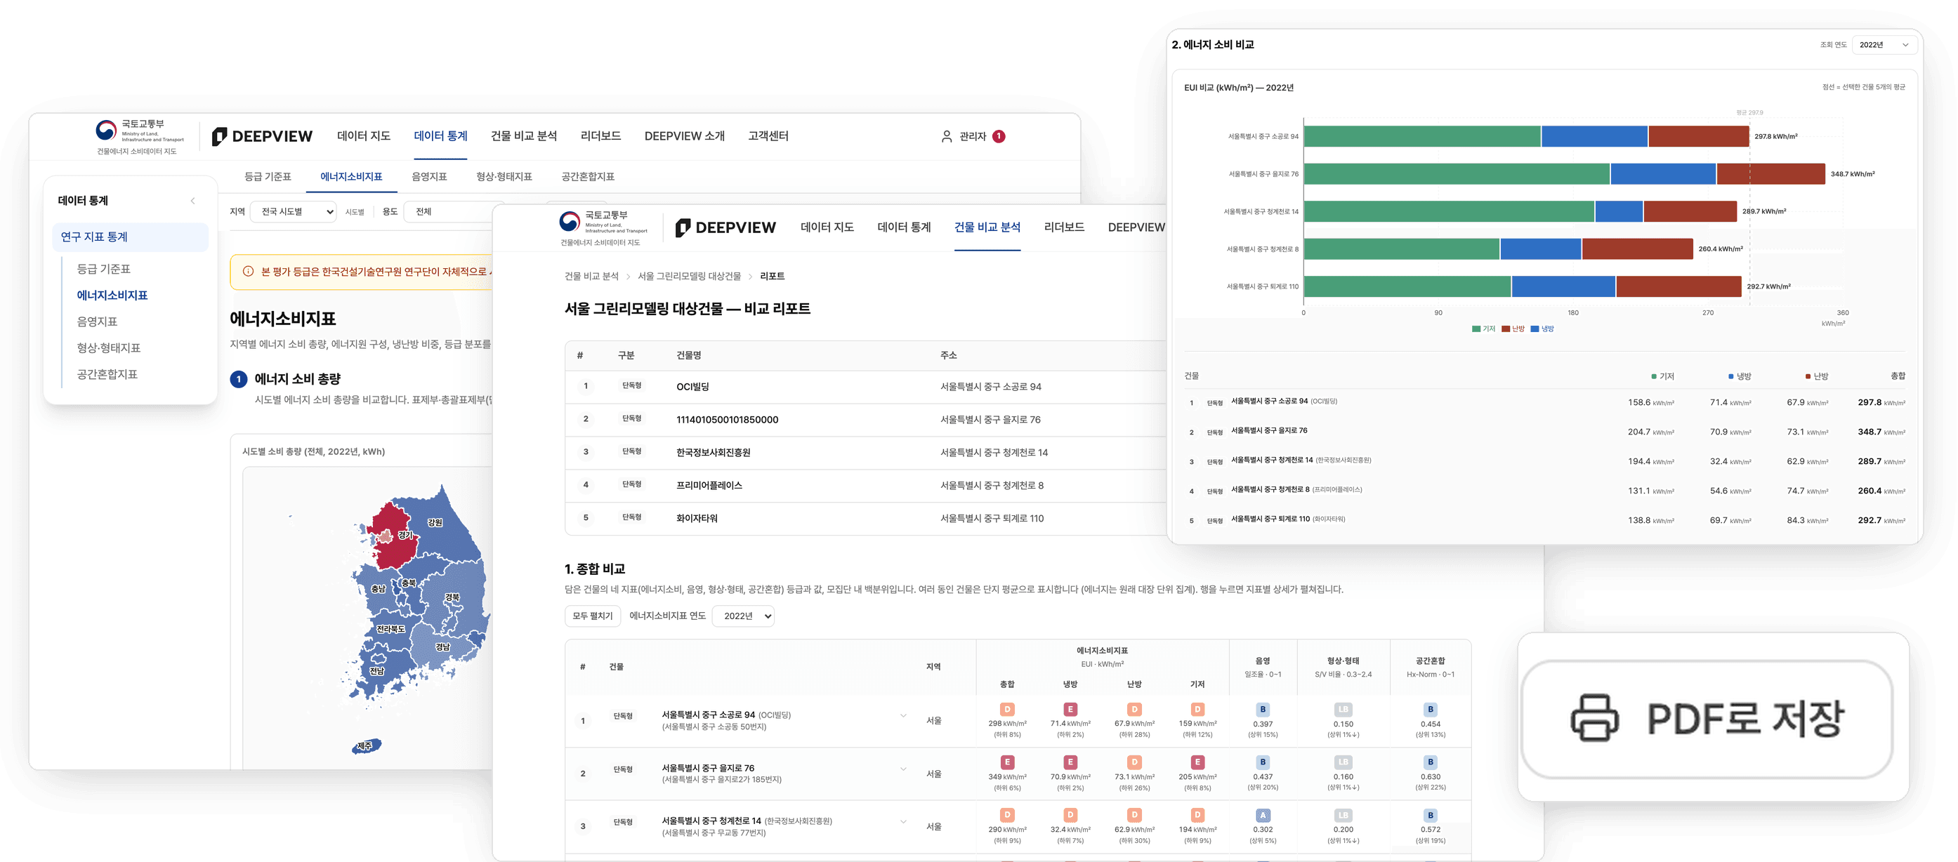Click the OCI빌딩 building name cell
1958x862 pixels.
pos(692,387)
